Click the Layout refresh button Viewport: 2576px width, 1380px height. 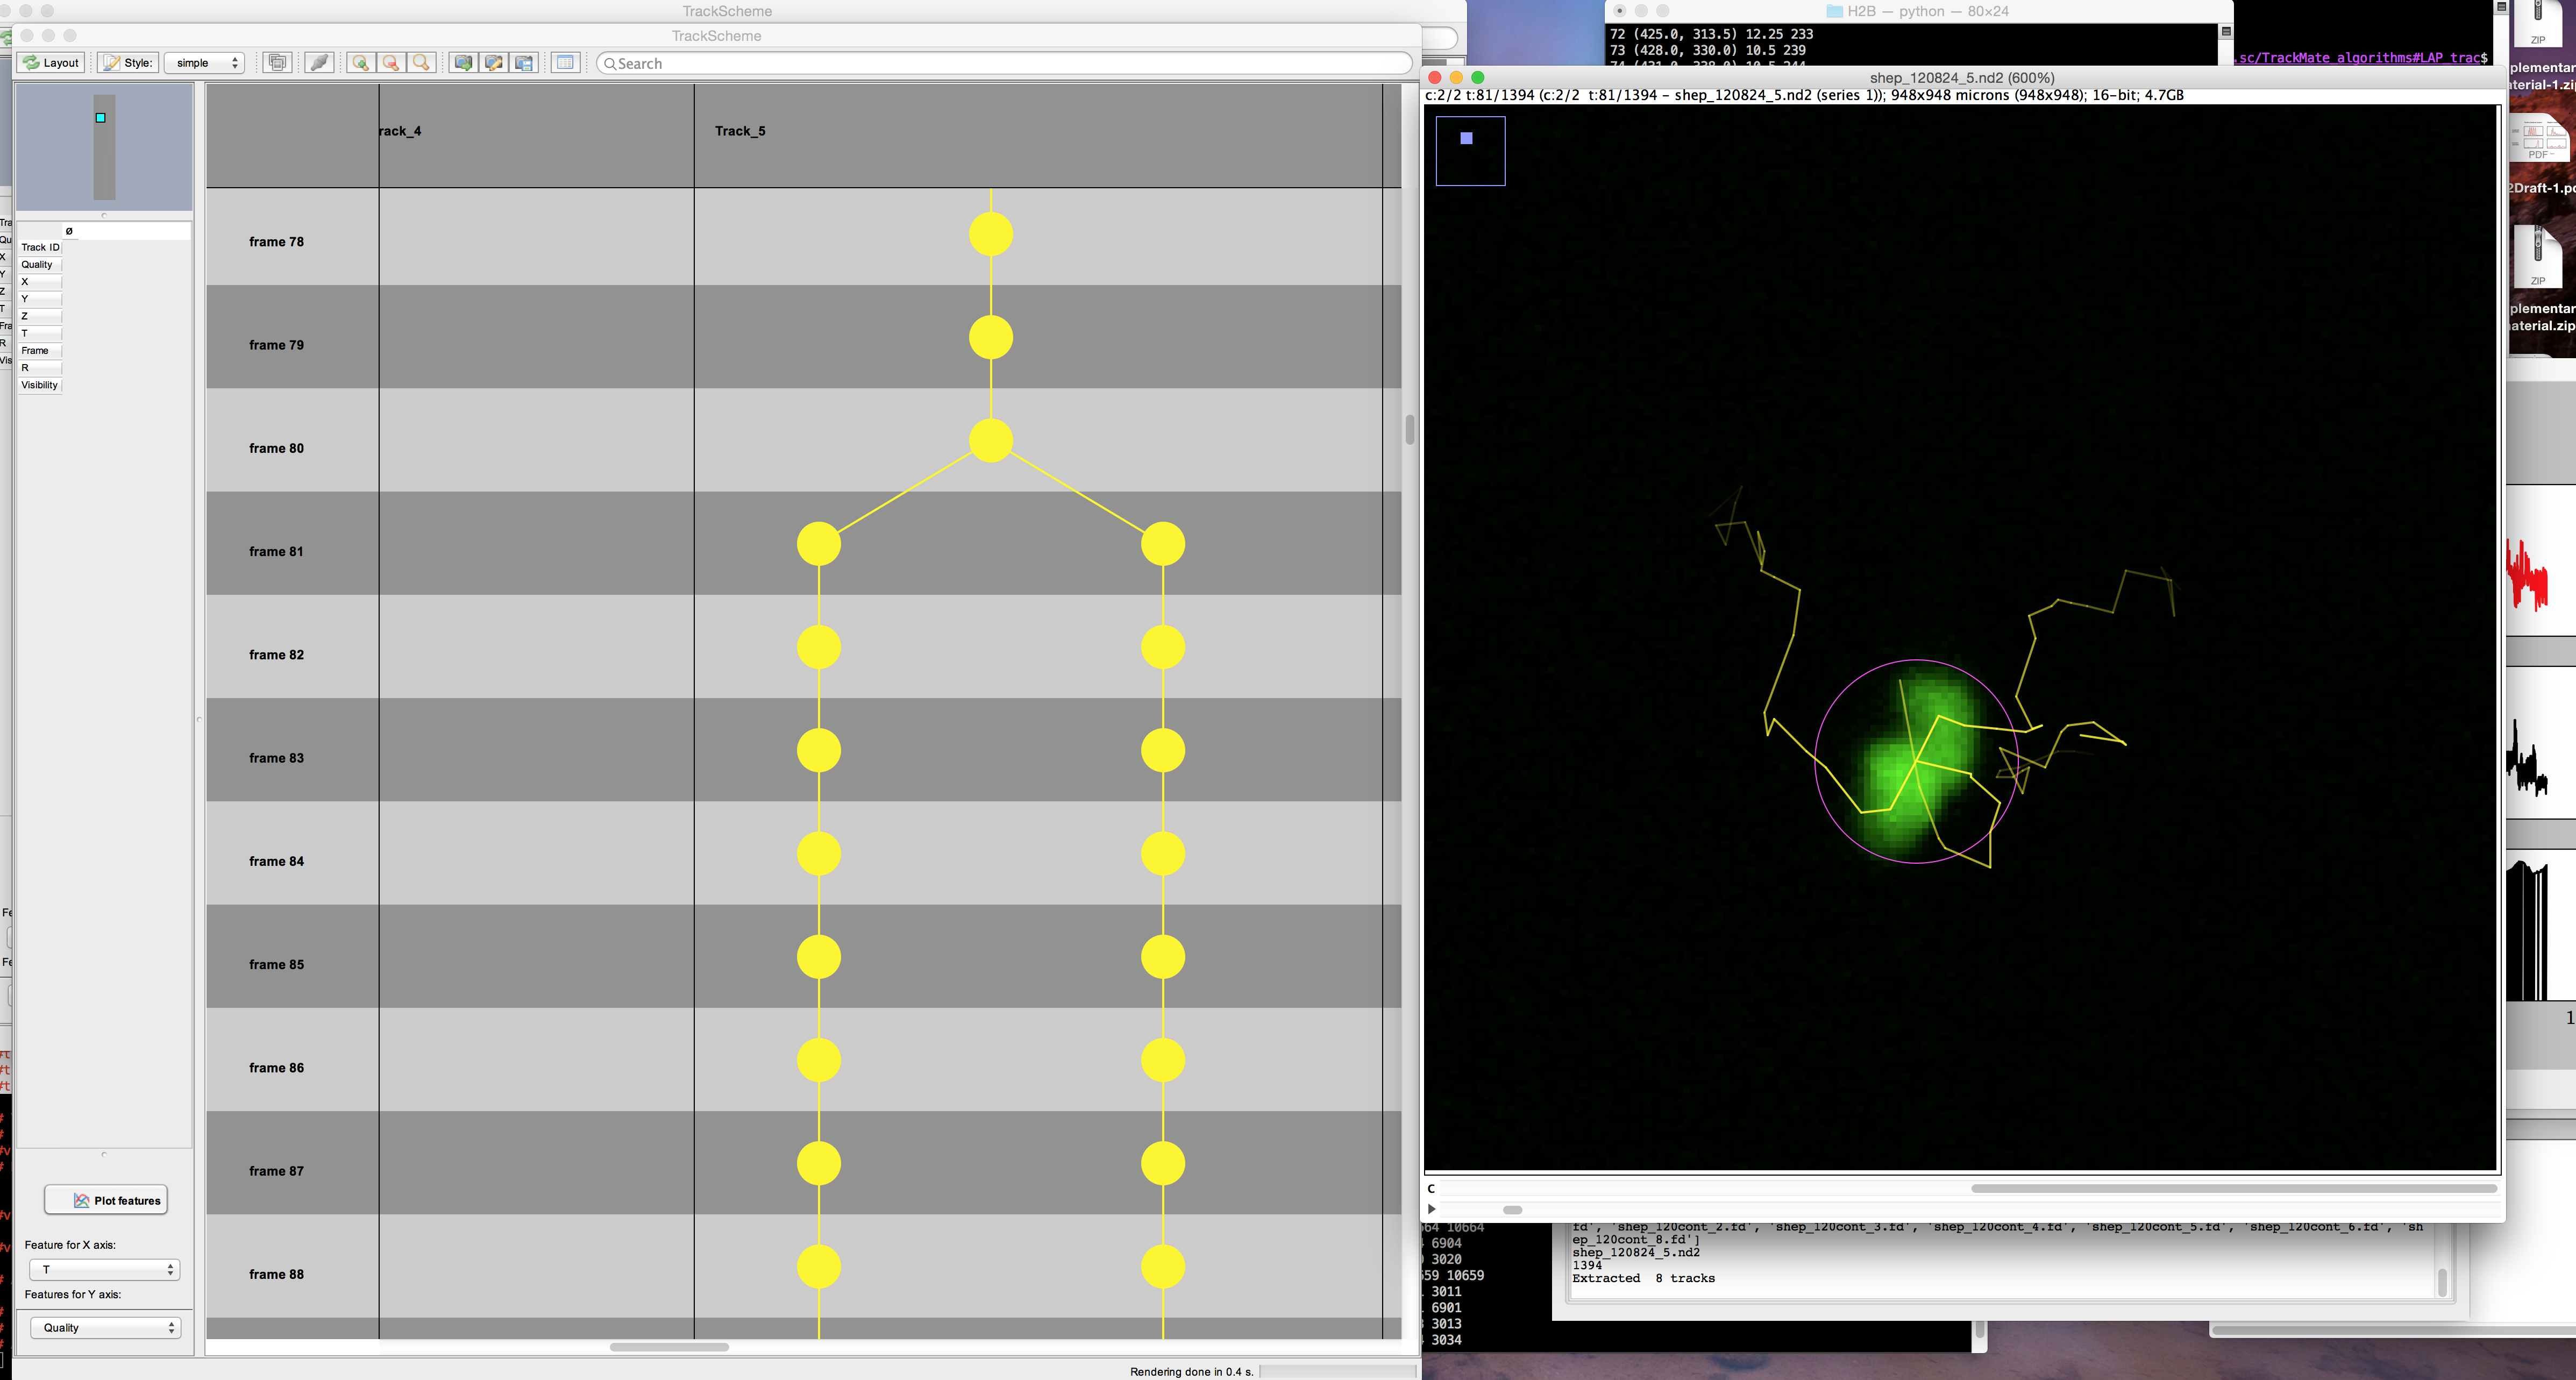(51, 63)
